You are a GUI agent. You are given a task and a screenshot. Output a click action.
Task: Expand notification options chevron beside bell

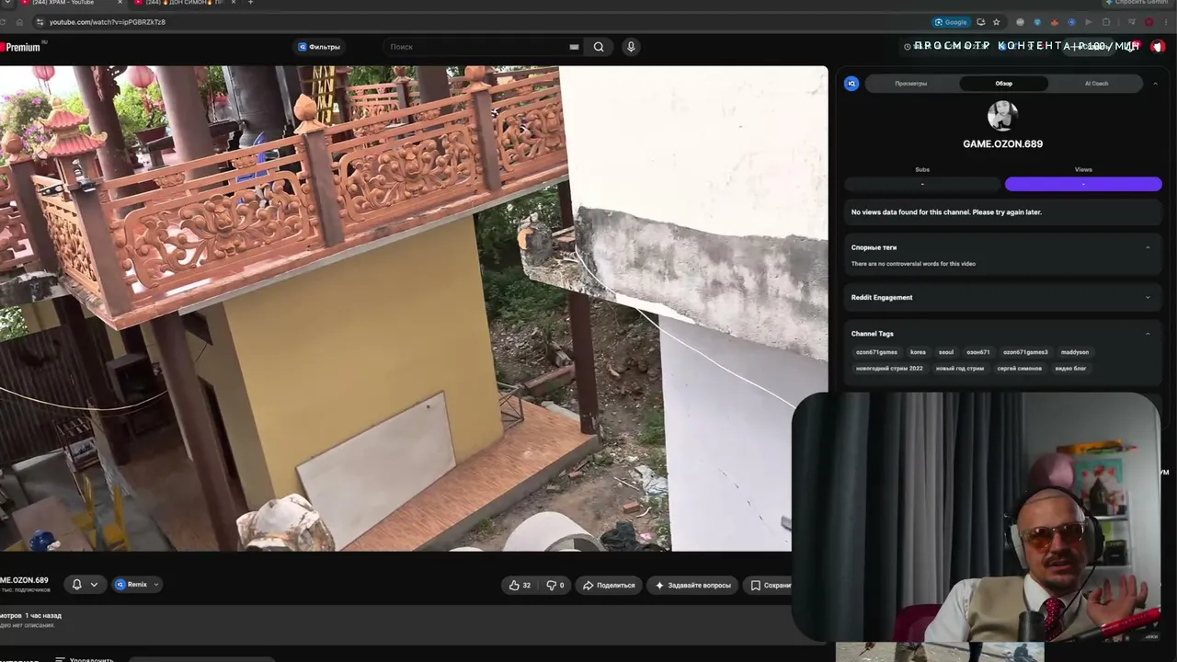94,584
